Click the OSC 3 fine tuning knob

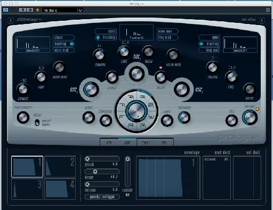pyautogui.click(x=231, y=77)
